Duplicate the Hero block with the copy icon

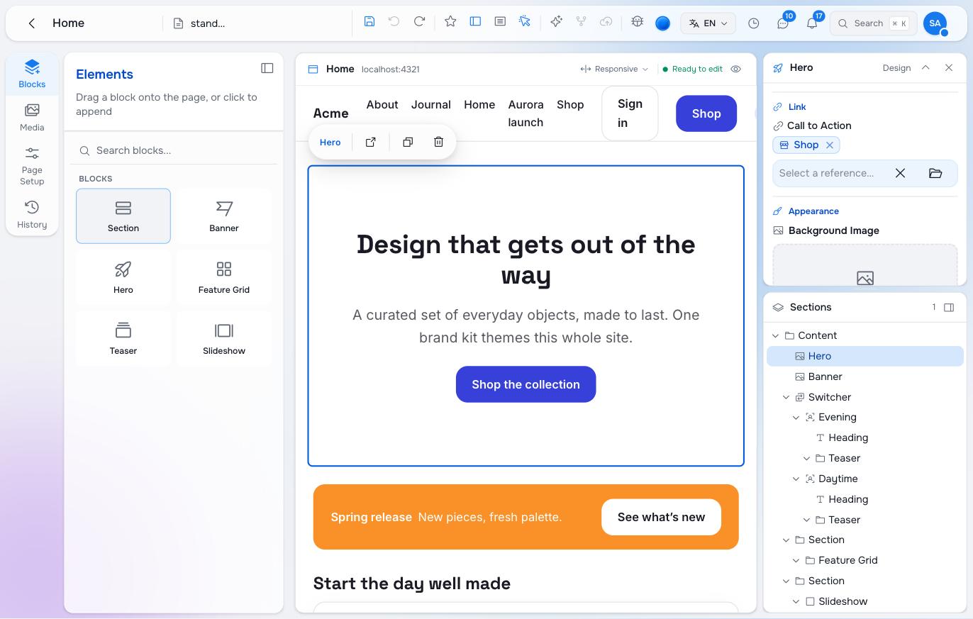[x=408, y=142]
